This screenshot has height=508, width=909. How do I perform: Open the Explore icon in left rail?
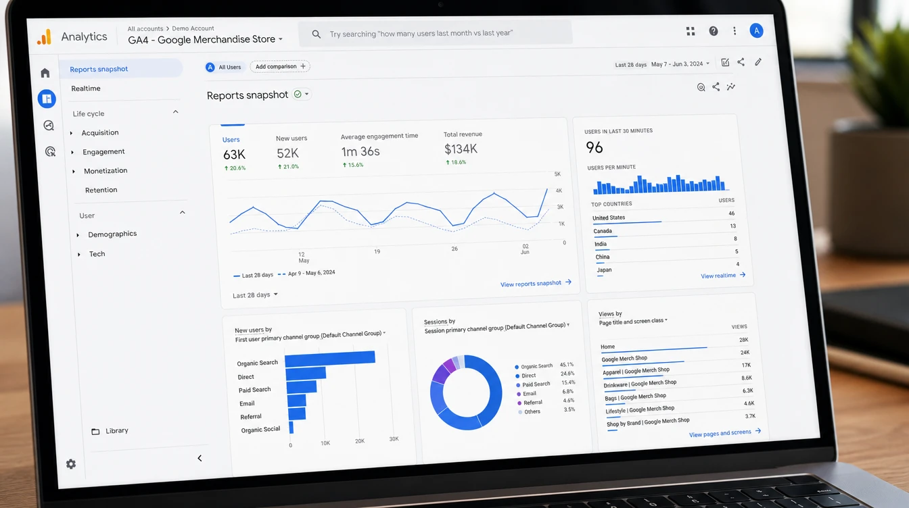[49, 126]
